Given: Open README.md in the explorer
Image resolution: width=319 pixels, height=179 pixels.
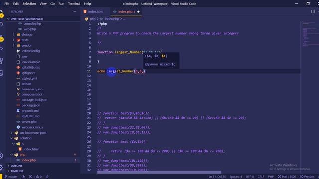Looking at the screenshot, I should point(30,116).
